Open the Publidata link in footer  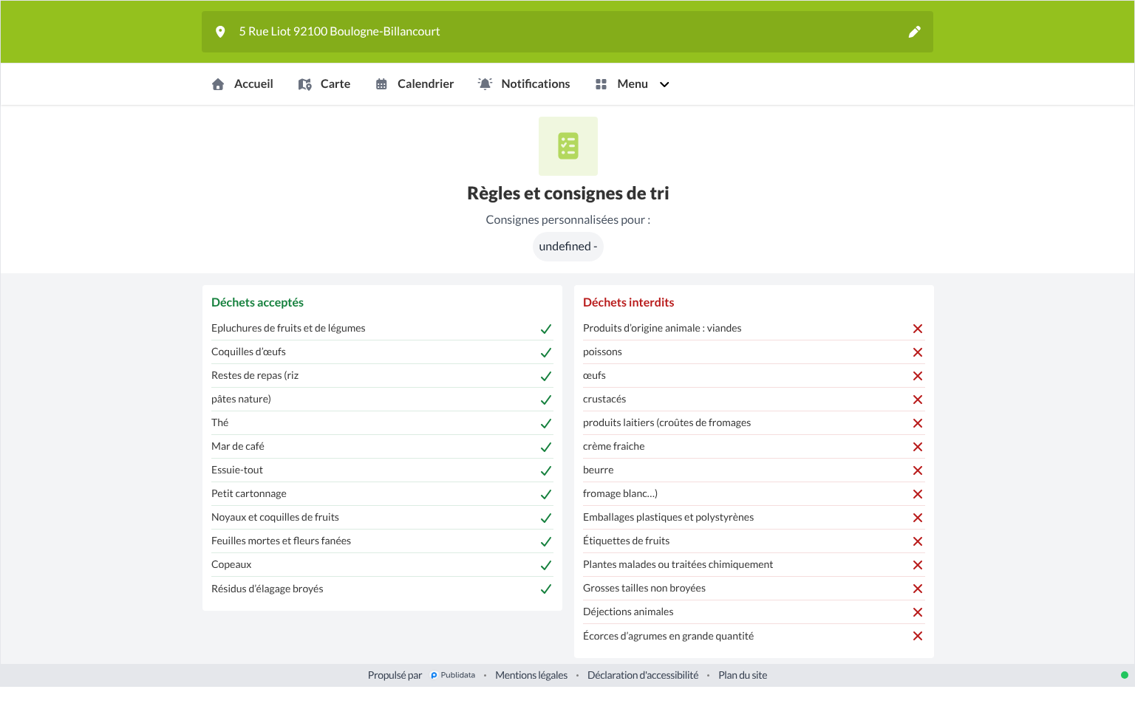(x=453, y=675)
